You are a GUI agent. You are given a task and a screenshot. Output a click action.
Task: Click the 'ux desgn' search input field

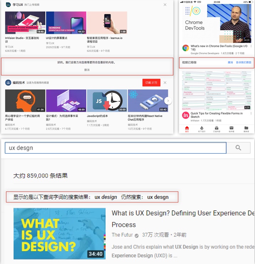point(116,148)
